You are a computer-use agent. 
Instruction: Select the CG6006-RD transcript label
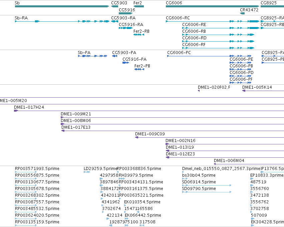pos(194,38)
